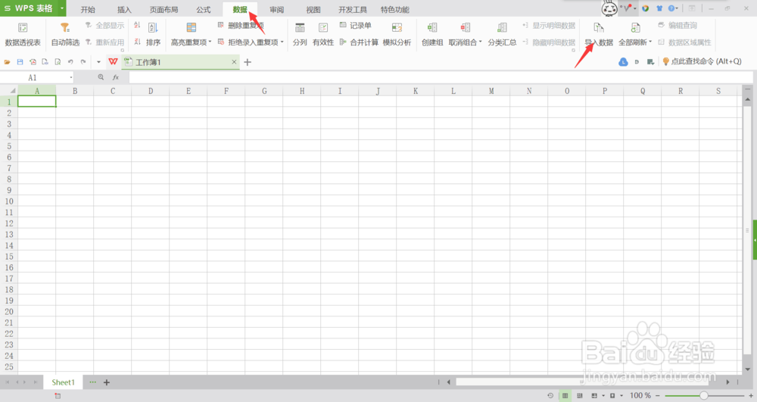Select the Sheet1 sheet tab
This screenshot has height=402, width=757.
[x=64, y=382]
